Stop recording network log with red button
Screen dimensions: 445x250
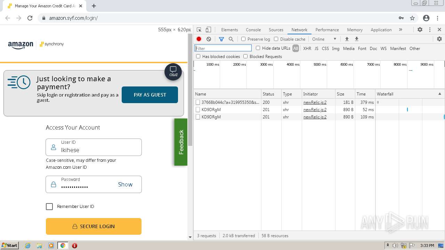click(x=199, y=39)
